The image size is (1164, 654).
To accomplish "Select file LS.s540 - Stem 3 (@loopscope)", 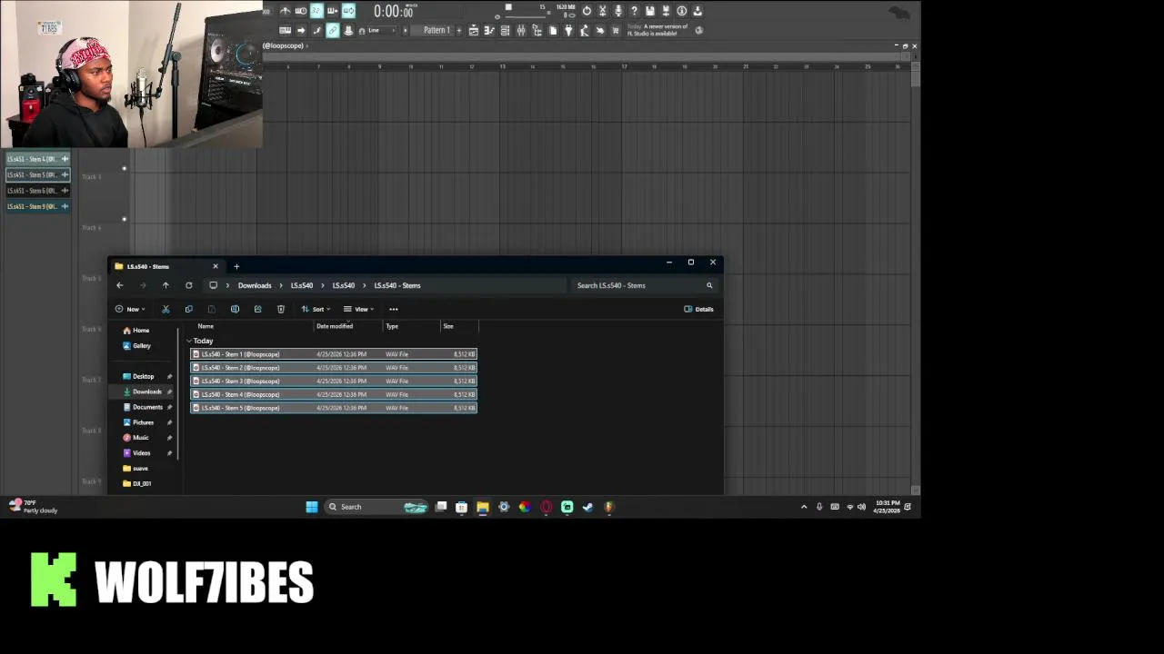I will (334, 381).
